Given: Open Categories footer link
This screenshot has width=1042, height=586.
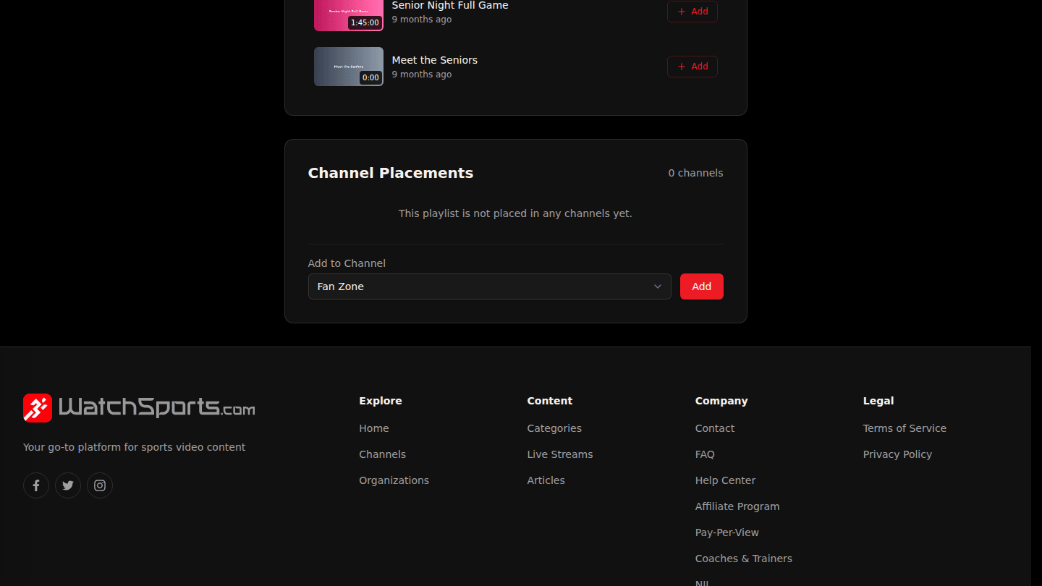Looking at the screenshot, I should click(554, 428).
